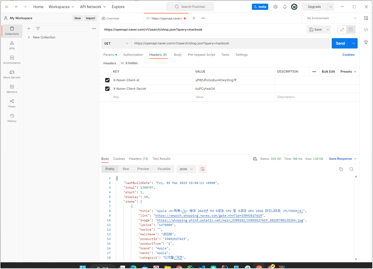Open the Cookies link

[348, 55]
